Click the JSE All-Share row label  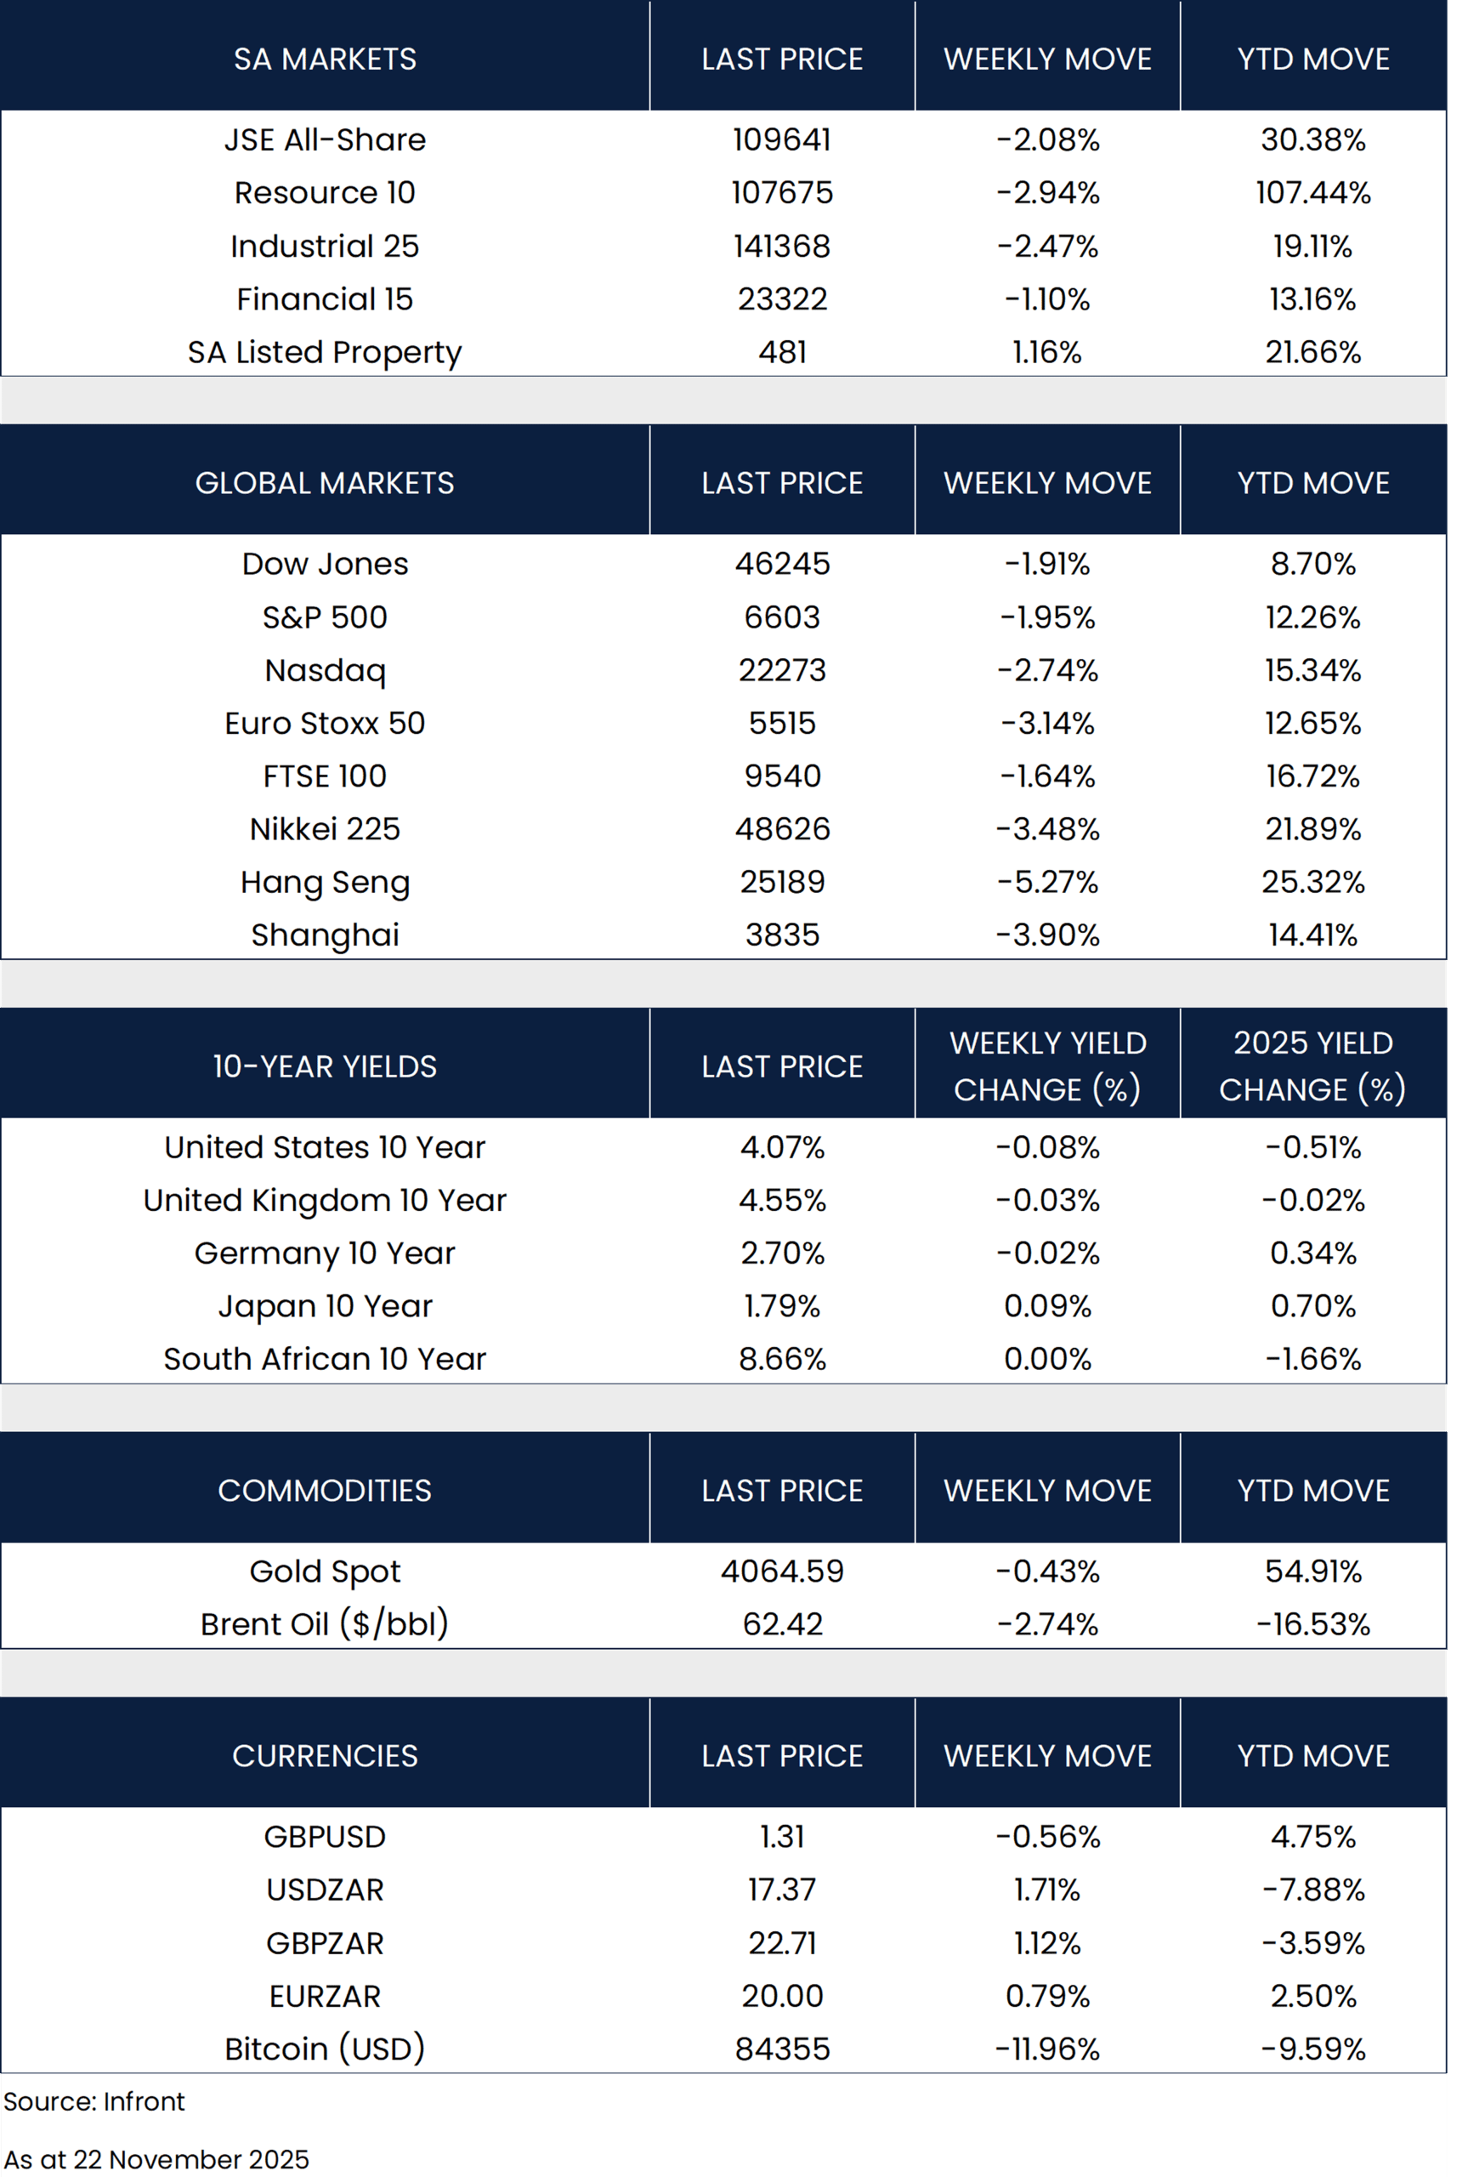[325, 139]
